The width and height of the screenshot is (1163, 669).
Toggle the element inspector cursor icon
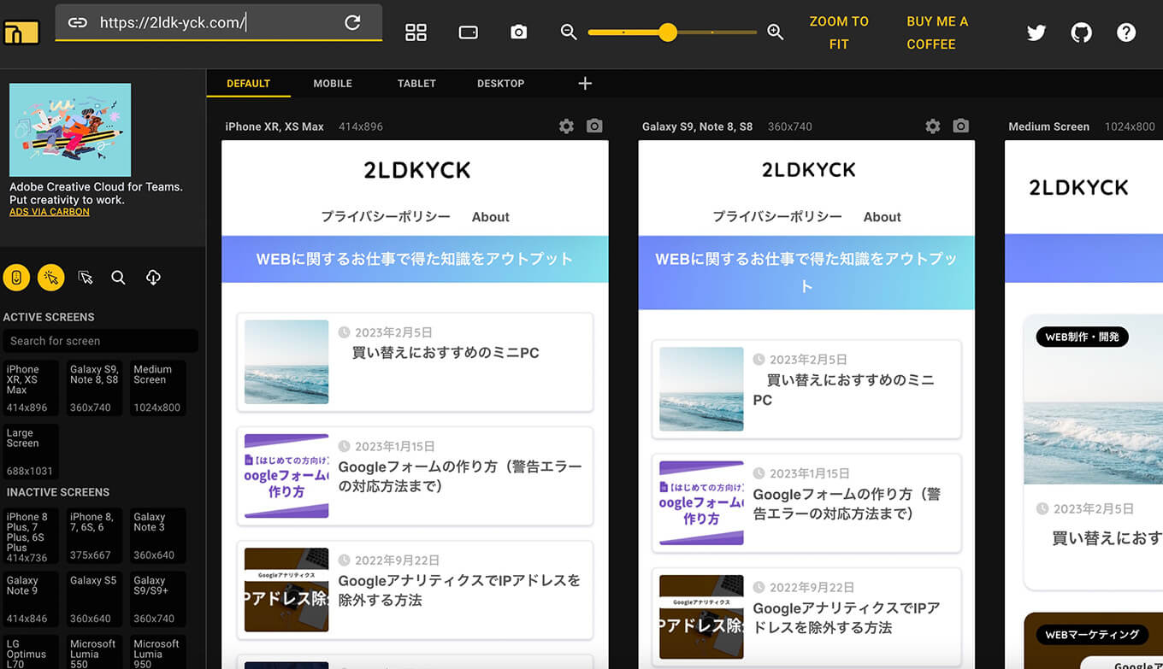click(x=85, y=277)
